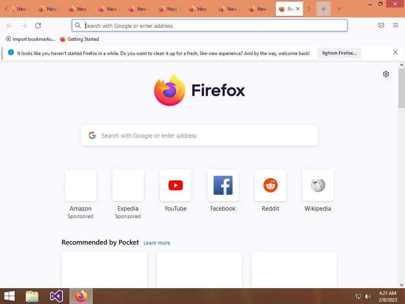Click the page scrollbar up arrow
The image size is (405, 304).
401,65
